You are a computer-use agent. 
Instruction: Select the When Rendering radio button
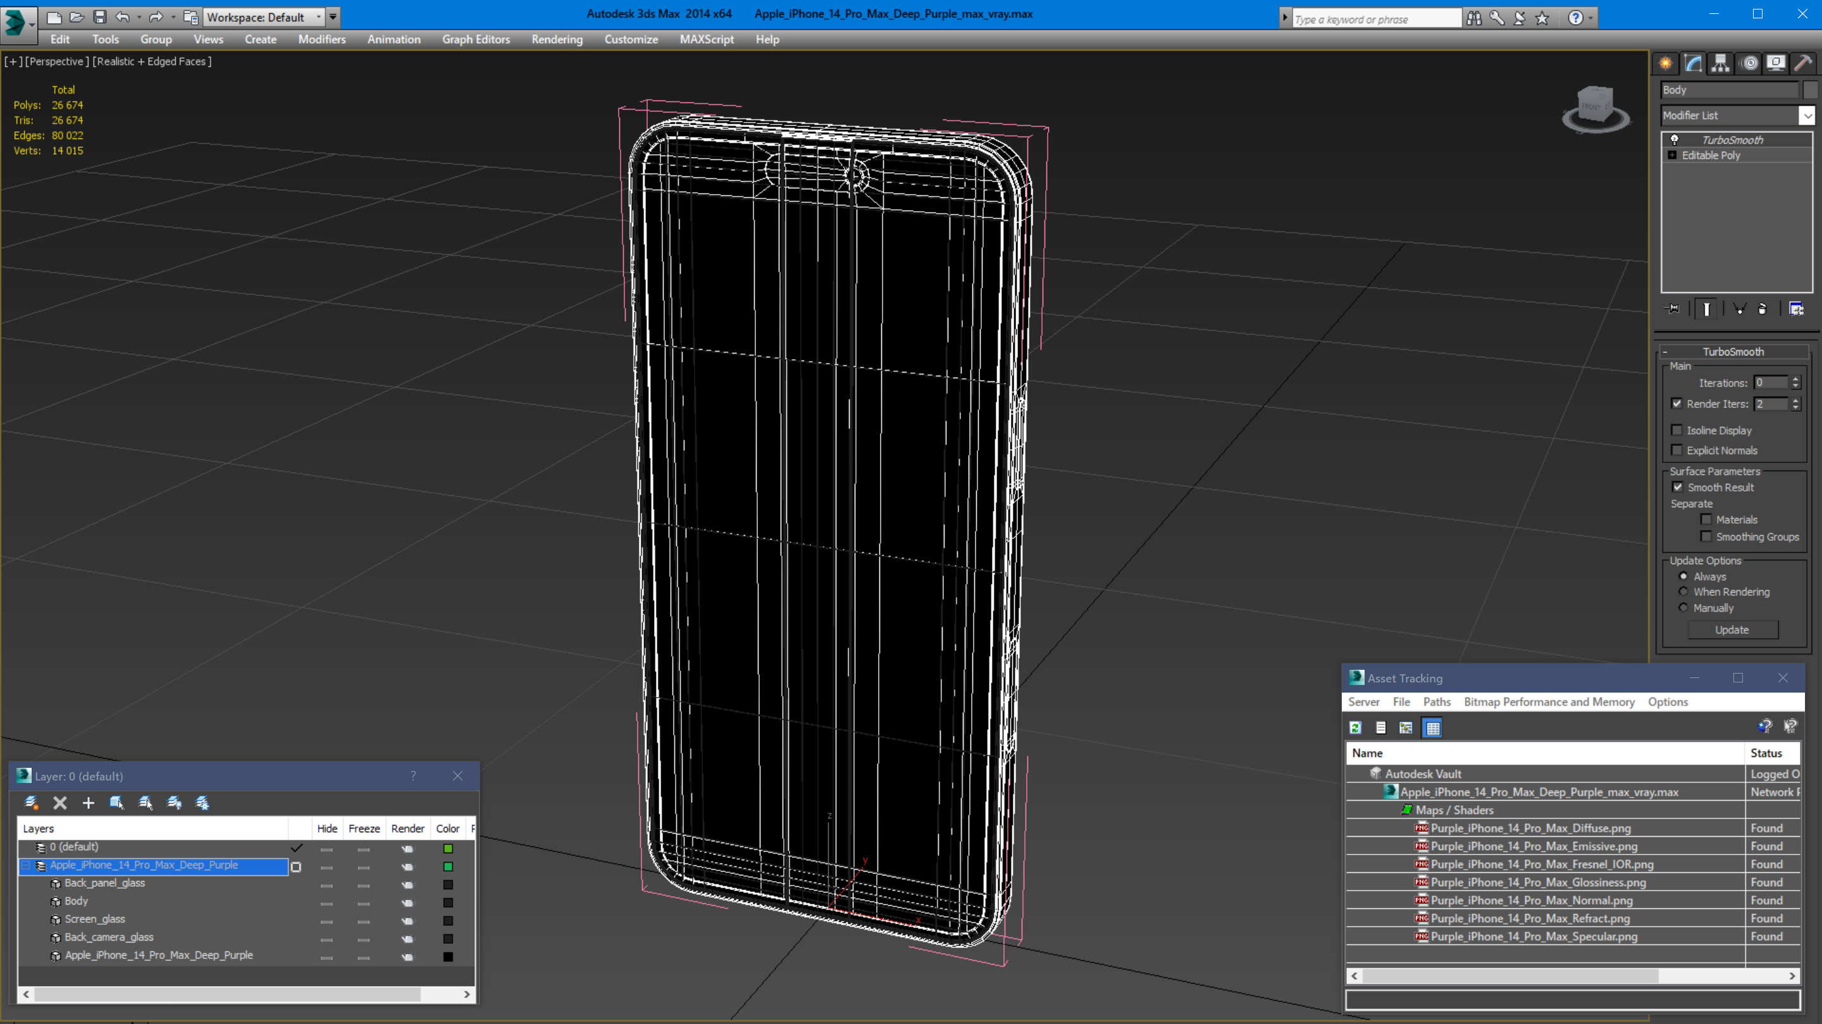(1683, 592)
